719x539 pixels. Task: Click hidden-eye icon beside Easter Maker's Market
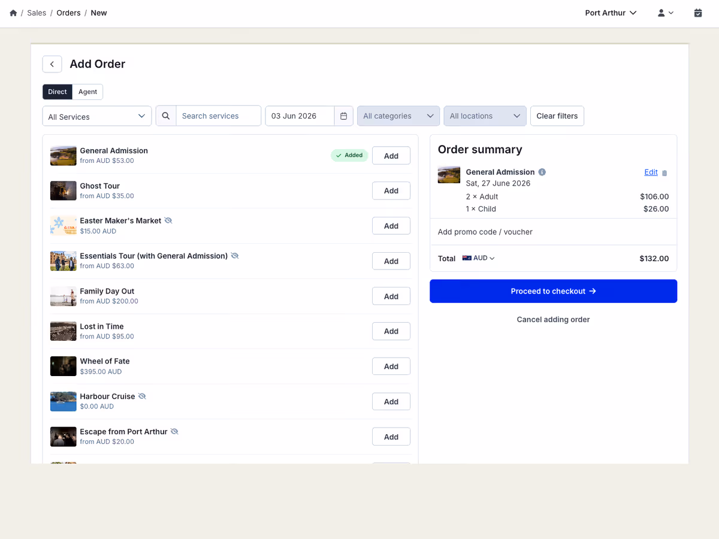(x=168, y=220)
